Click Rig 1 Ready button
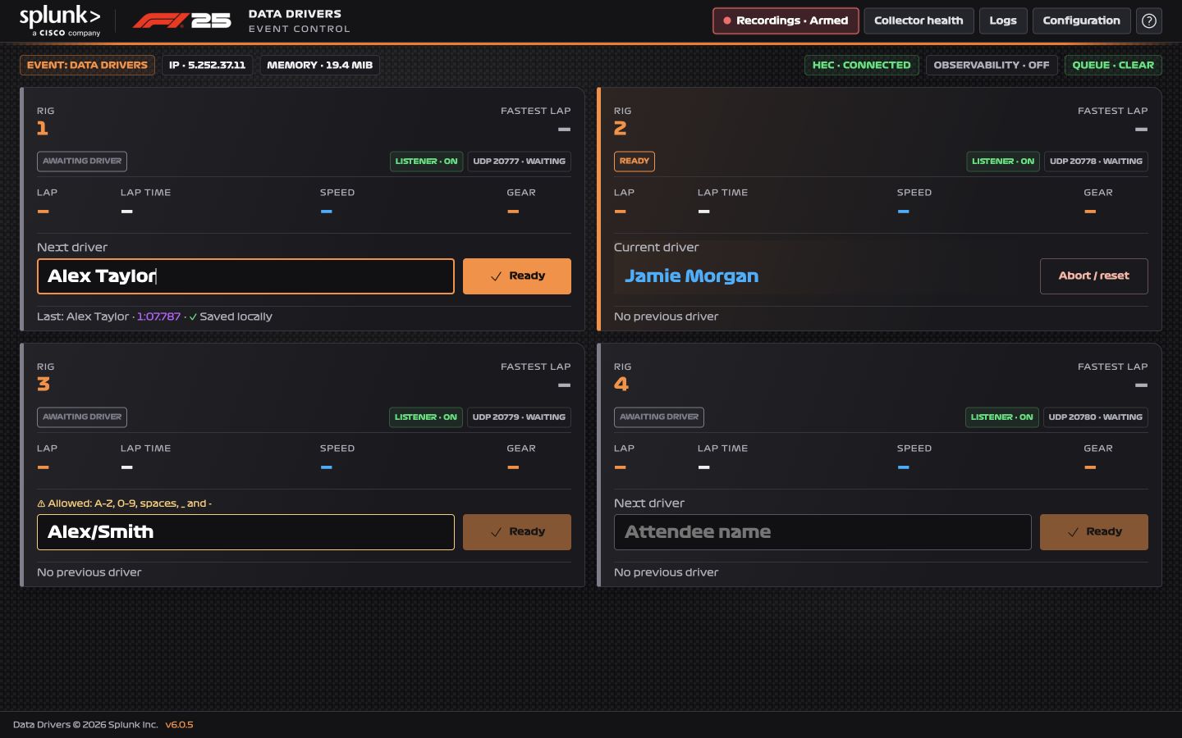This screenshot has width=1182, height=738. click(x=517, y=276)
